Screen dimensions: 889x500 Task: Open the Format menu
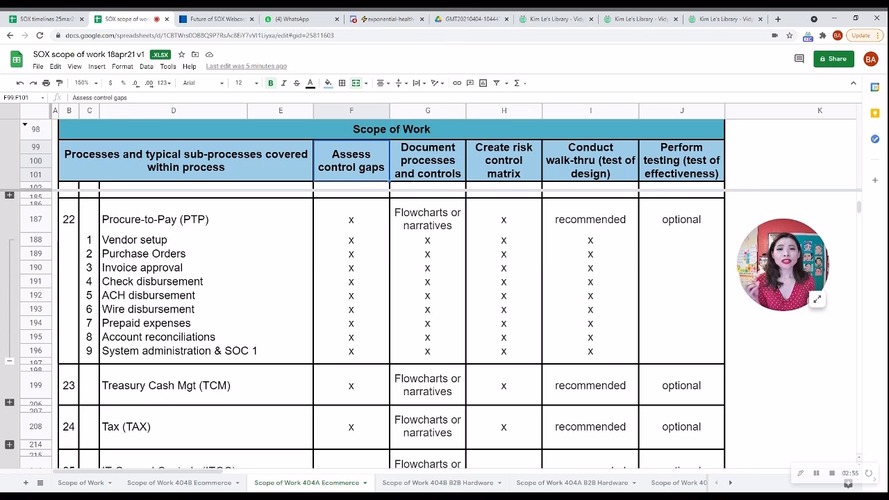pyautogui.click(x=122, y=67)
